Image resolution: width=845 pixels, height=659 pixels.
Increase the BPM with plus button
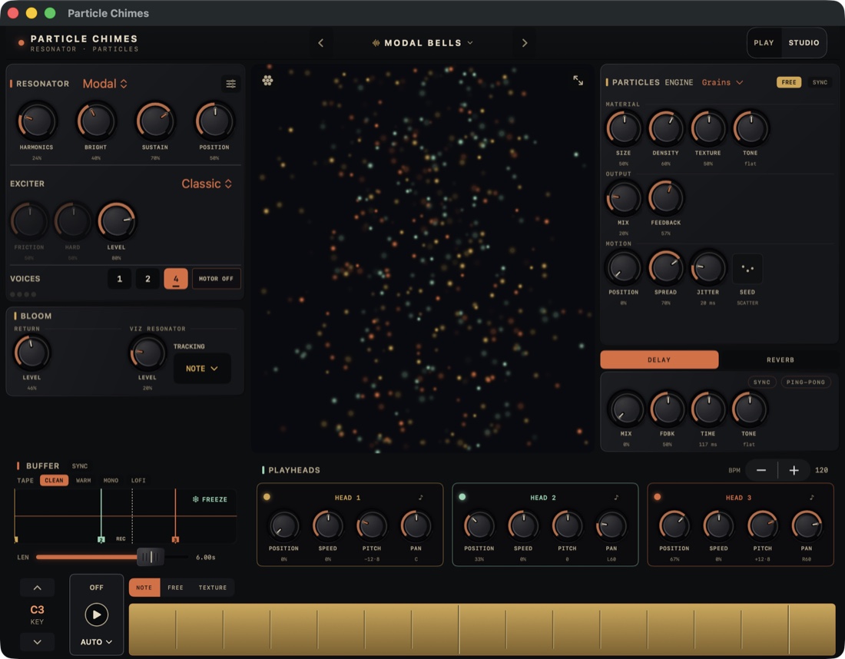coord(794,470)
